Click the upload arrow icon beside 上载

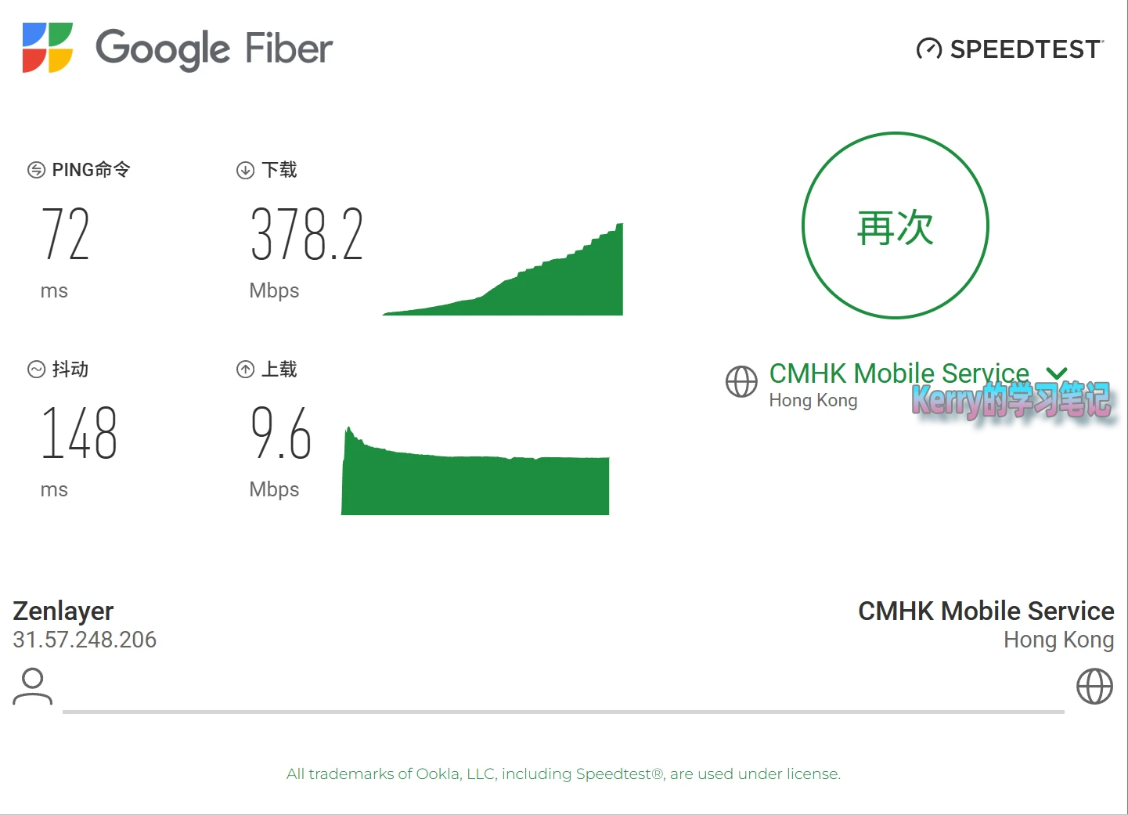coord(245,369)
